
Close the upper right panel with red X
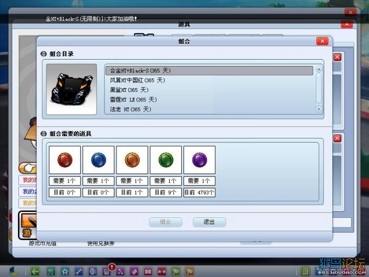[337, 57]
